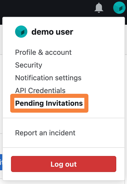Click blank menu area right of API Credentials
The height and width of the screenshot is (184, 127).
click(94, 90)
